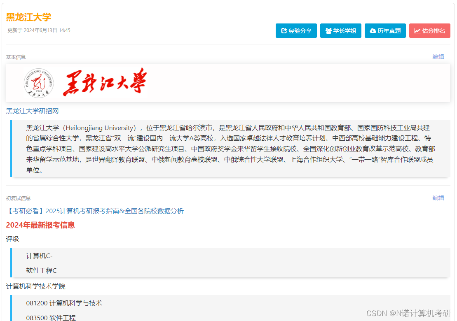Click 083500 软件工程 entry

51,318
